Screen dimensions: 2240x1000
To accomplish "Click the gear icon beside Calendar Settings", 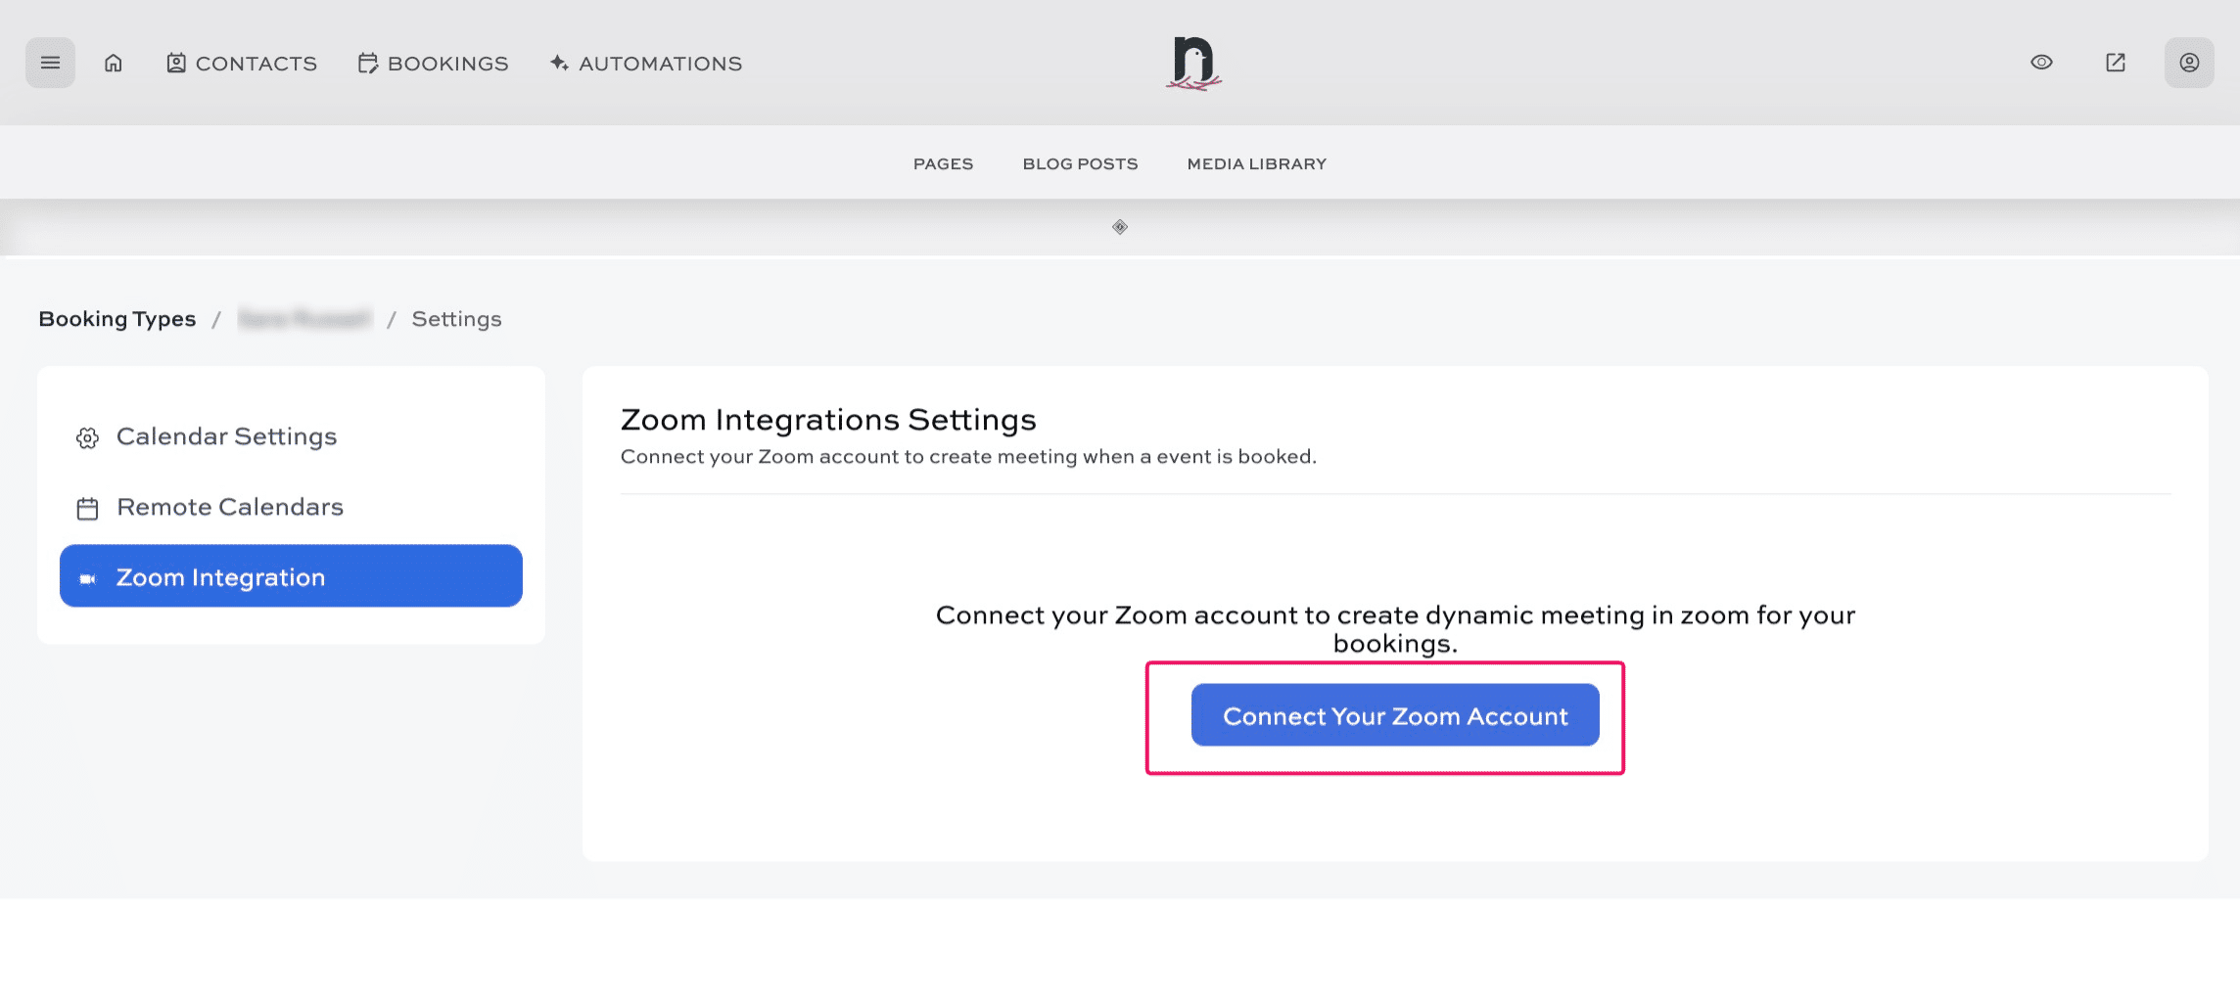I will pos(87,437).
